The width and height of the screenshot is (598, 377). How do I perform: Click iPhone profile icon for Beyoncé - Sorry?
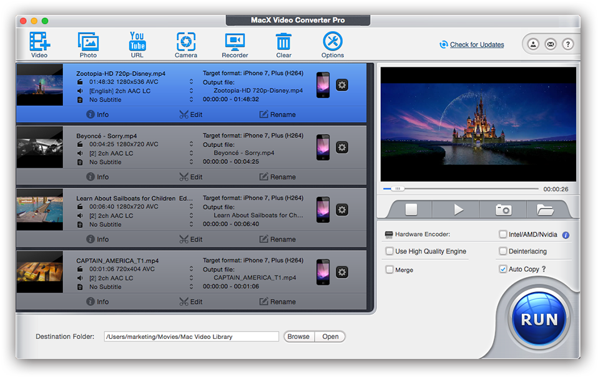coord(323,147)
